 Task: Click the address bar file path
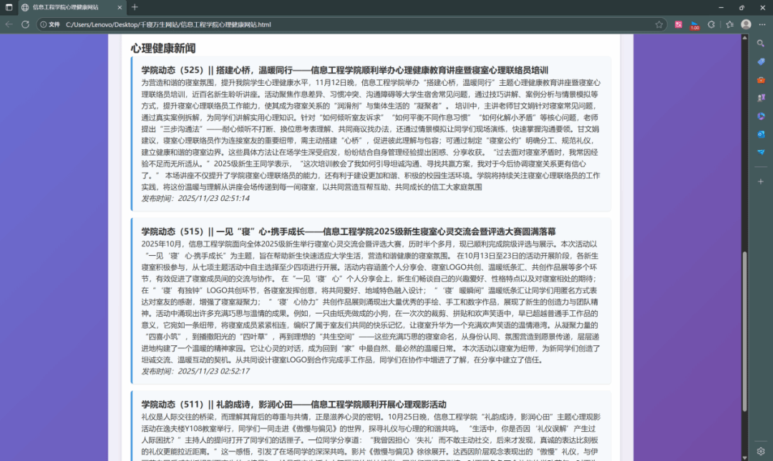point(168,24)
